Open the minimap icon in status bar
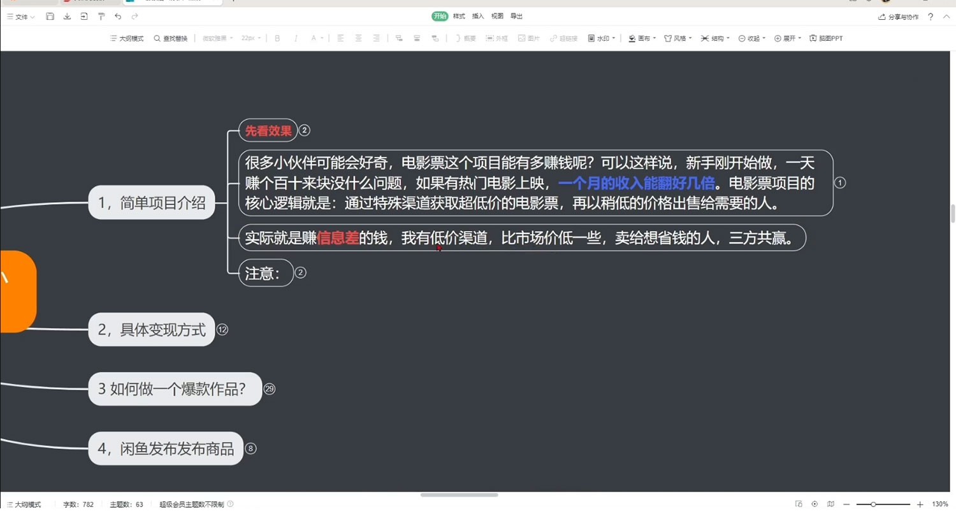956x523 pixels. pos(830,504)
